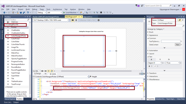Click the ToolTipService input field
This screenshot has height=104, width=186.
tap(171, 41)
